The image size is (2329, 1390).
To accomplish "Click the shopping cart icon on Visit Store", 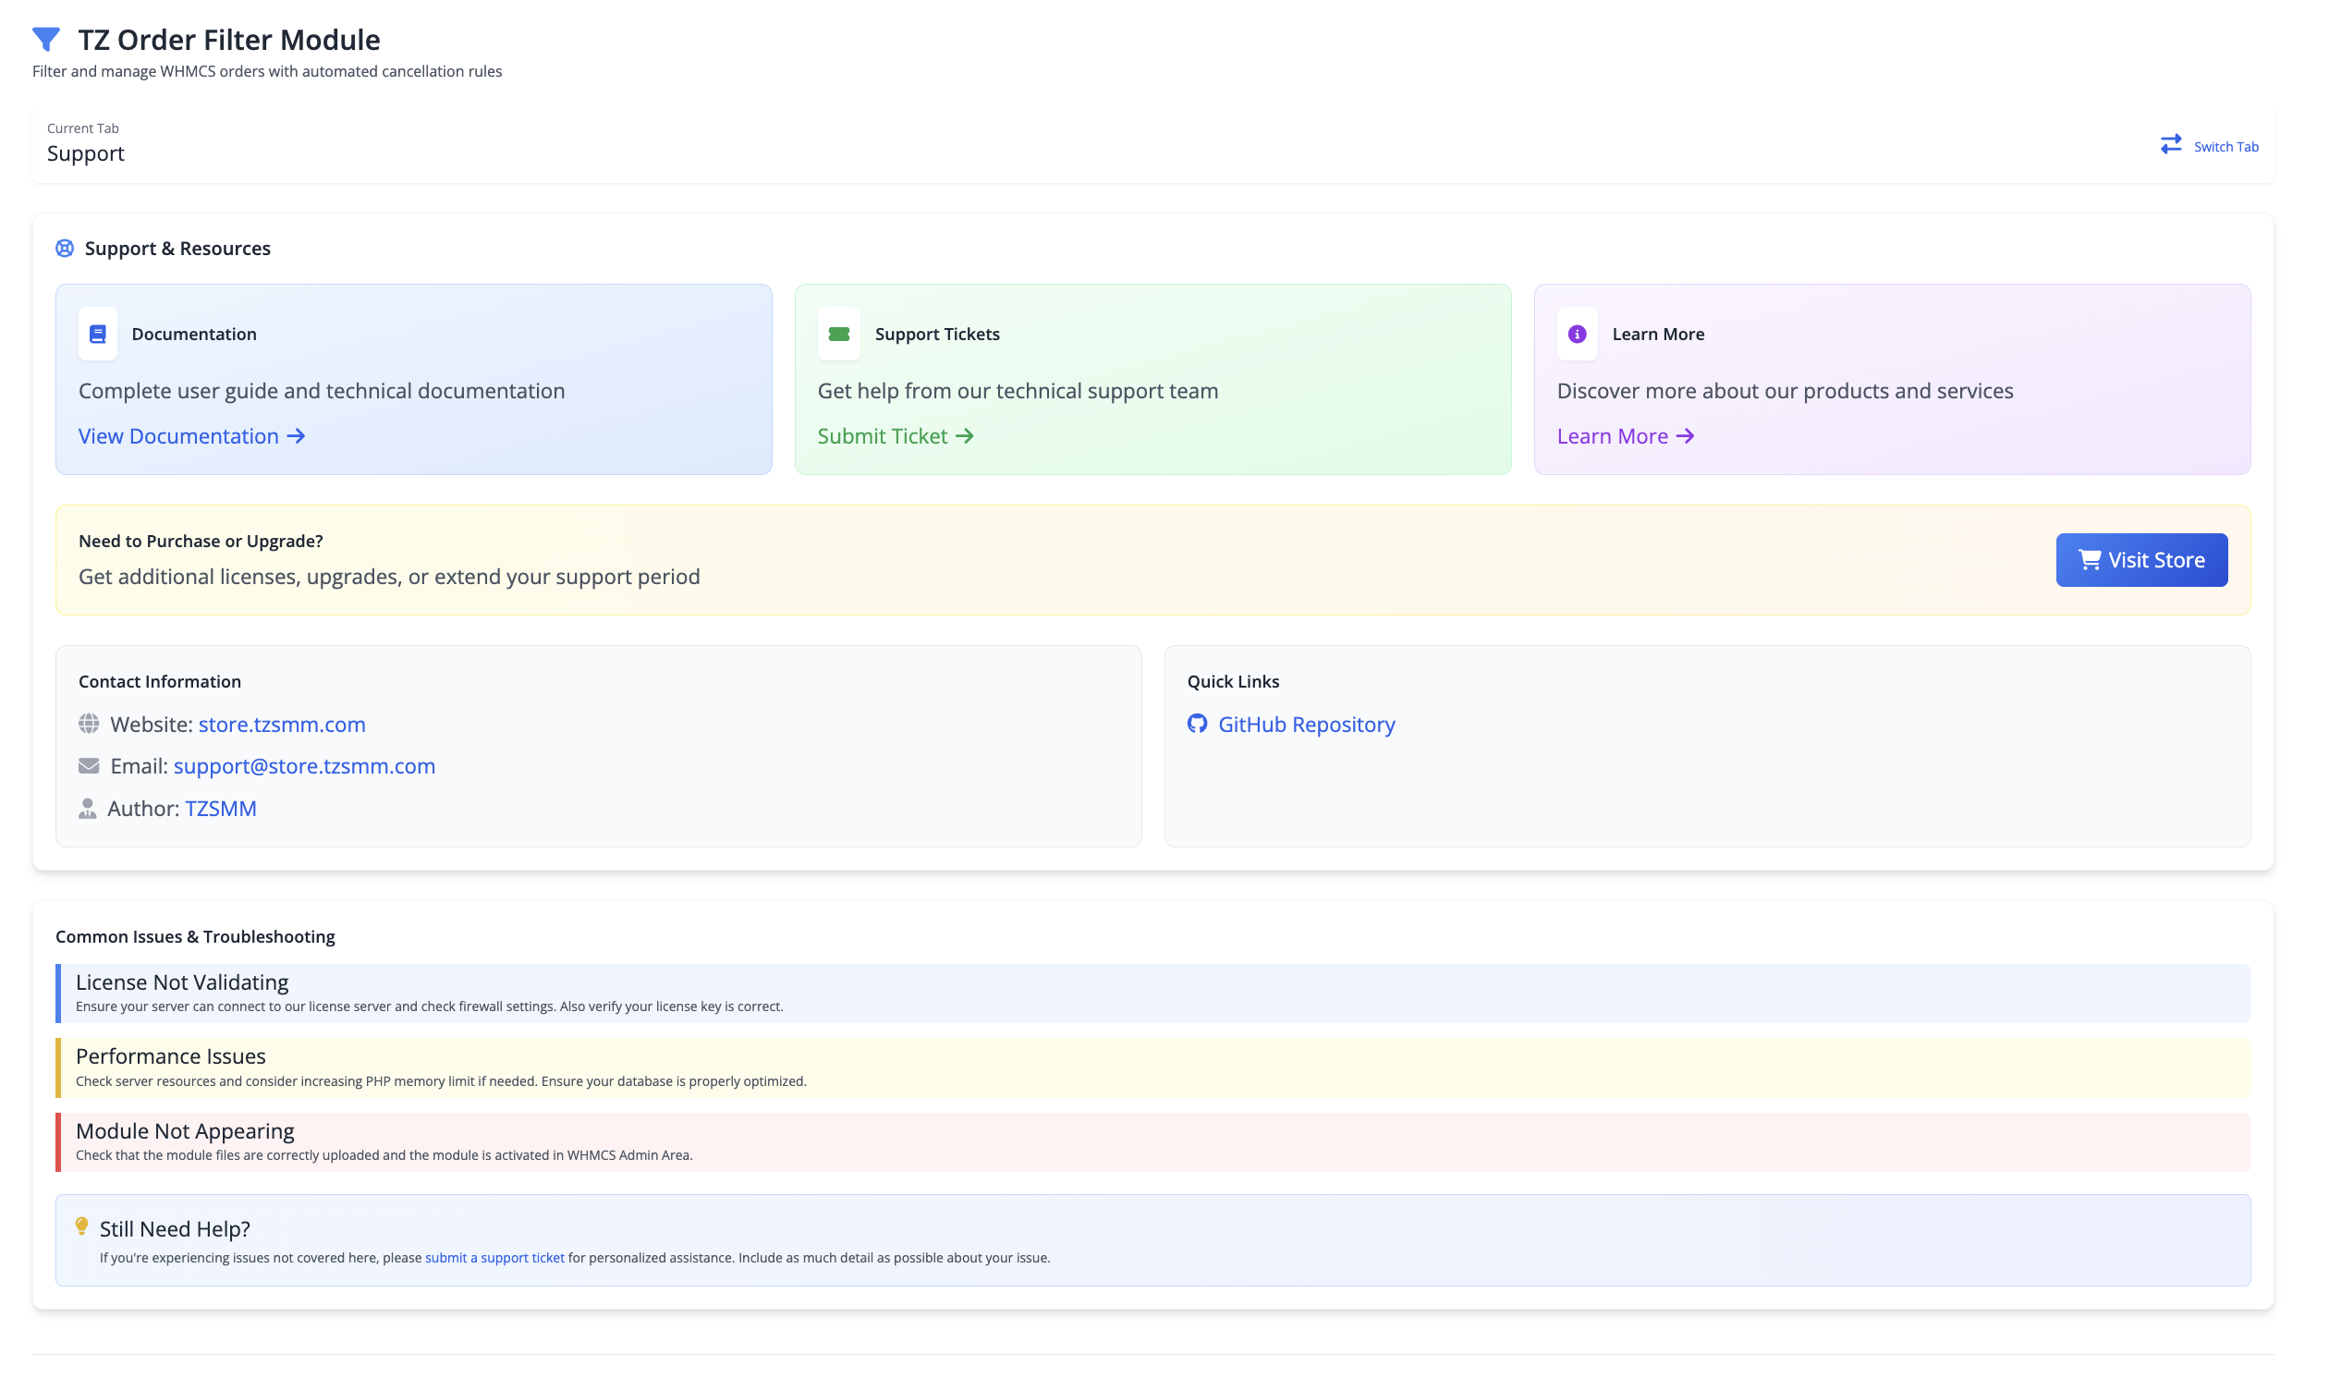I will 2090,559.
